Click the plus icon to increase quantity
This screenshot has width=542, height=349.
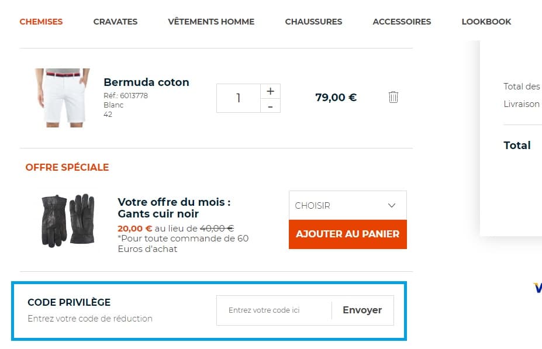pos(270,91)
